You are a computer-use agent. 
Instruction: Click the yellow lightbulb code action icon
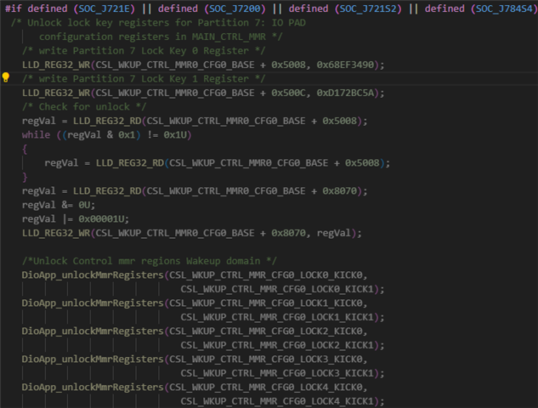coord(5,77)
